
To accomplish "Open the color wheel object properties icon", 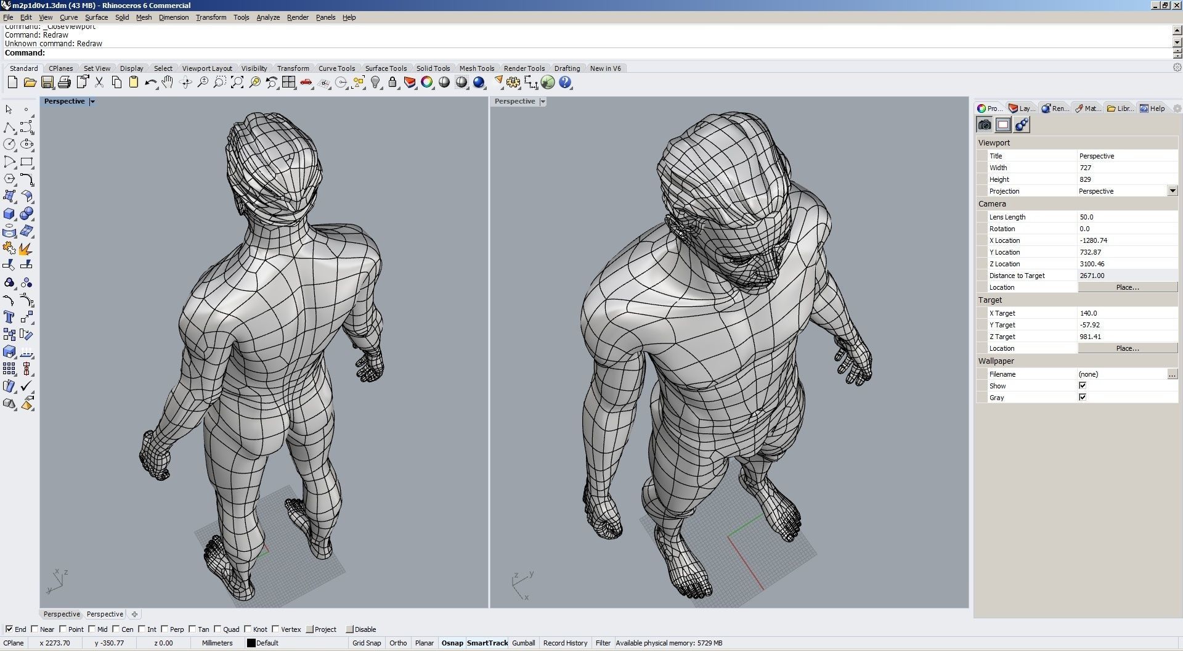I will pyautogui.click(x=427, y=82).
